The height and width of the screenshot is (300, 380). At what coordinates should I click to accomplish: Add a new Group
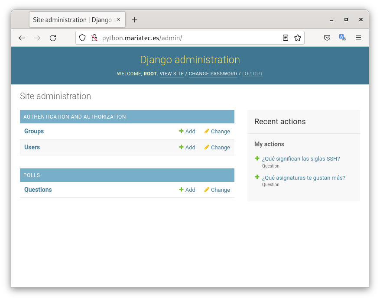[x=187, y=132]
